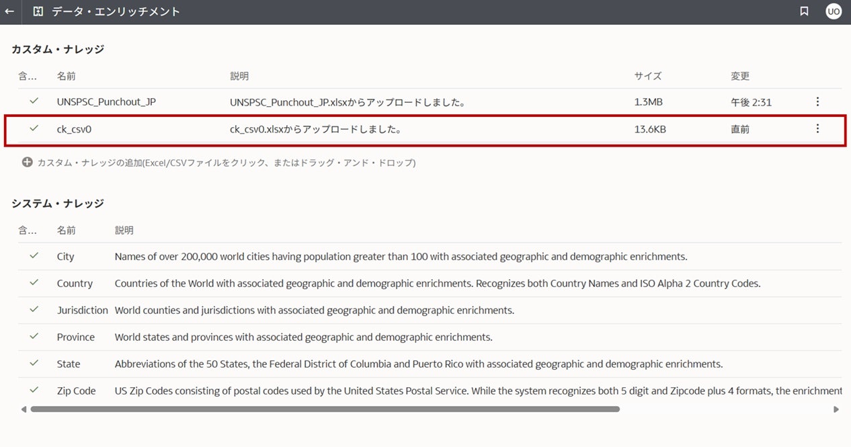Click the Country description about ISO Alpha 2 codes
Screen dimensions: 851x447
point(438,284)
